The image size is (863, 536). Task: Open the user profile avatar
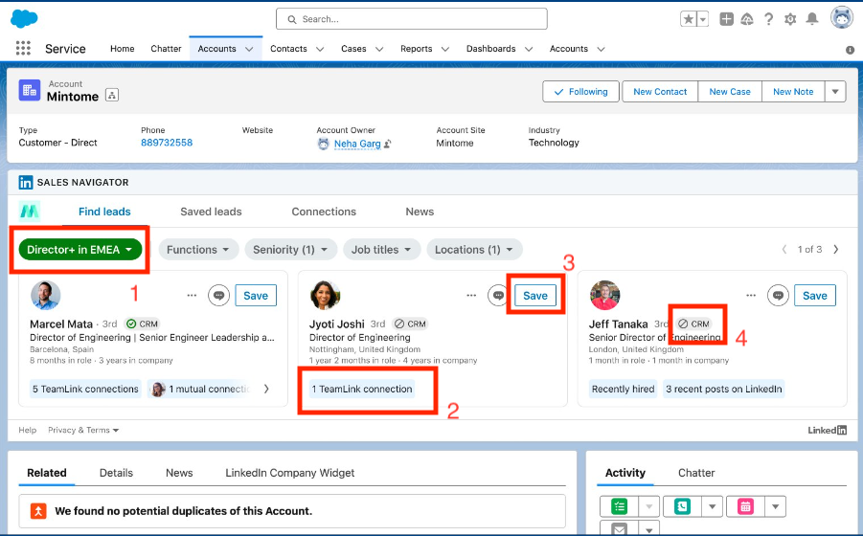[x=842, y=18]
